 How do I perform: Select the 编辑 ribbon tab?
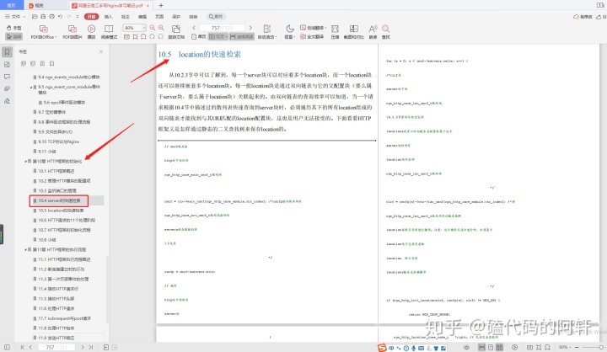point(142,17)
